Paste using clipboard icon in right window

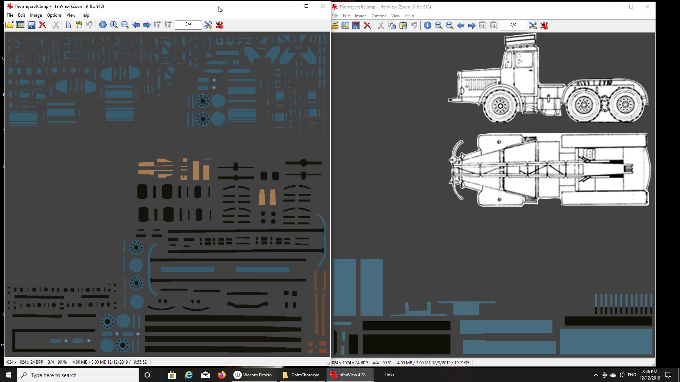(x=403, y=25)
